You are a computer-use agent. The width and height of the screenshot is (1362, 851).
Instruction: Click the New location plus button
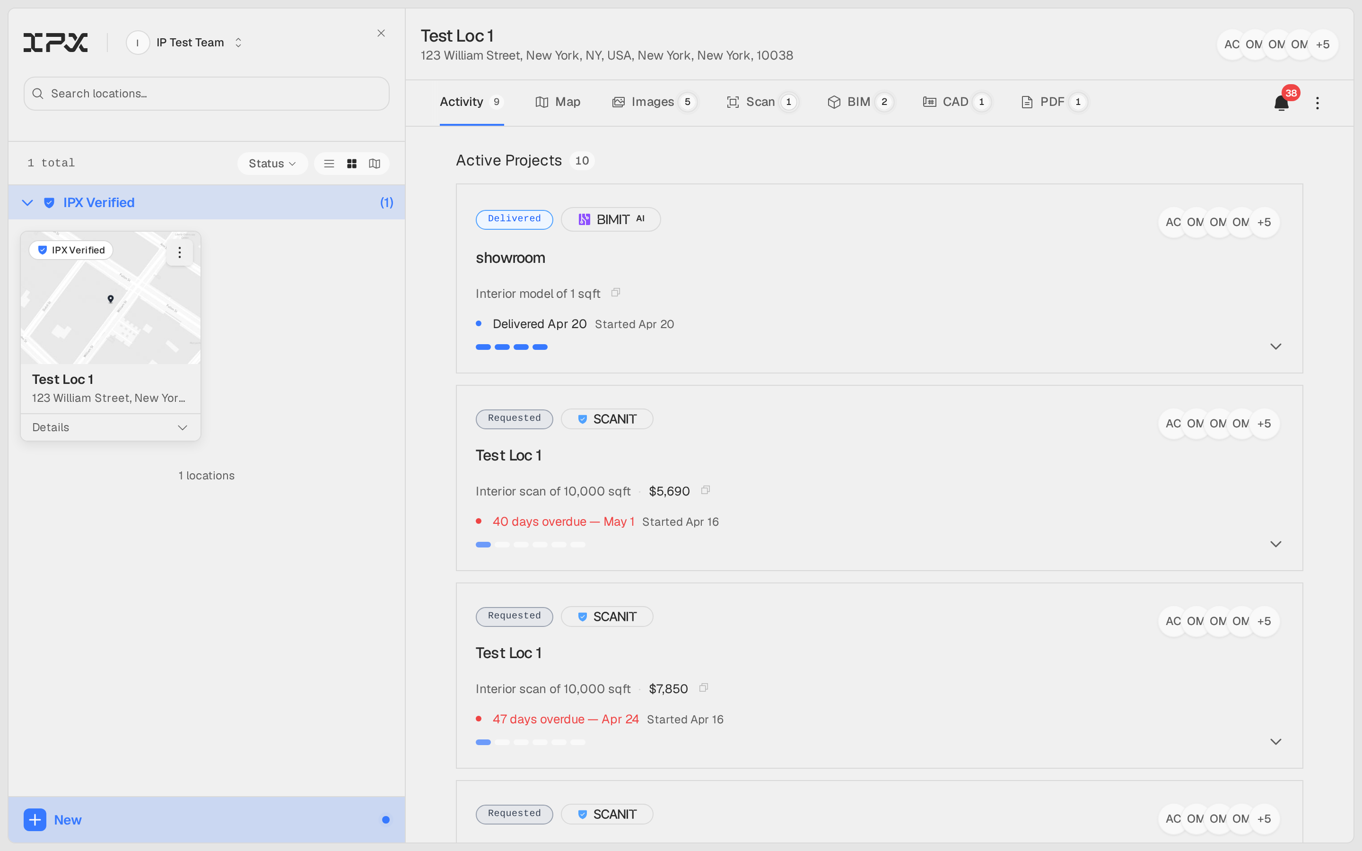(35, 819)
